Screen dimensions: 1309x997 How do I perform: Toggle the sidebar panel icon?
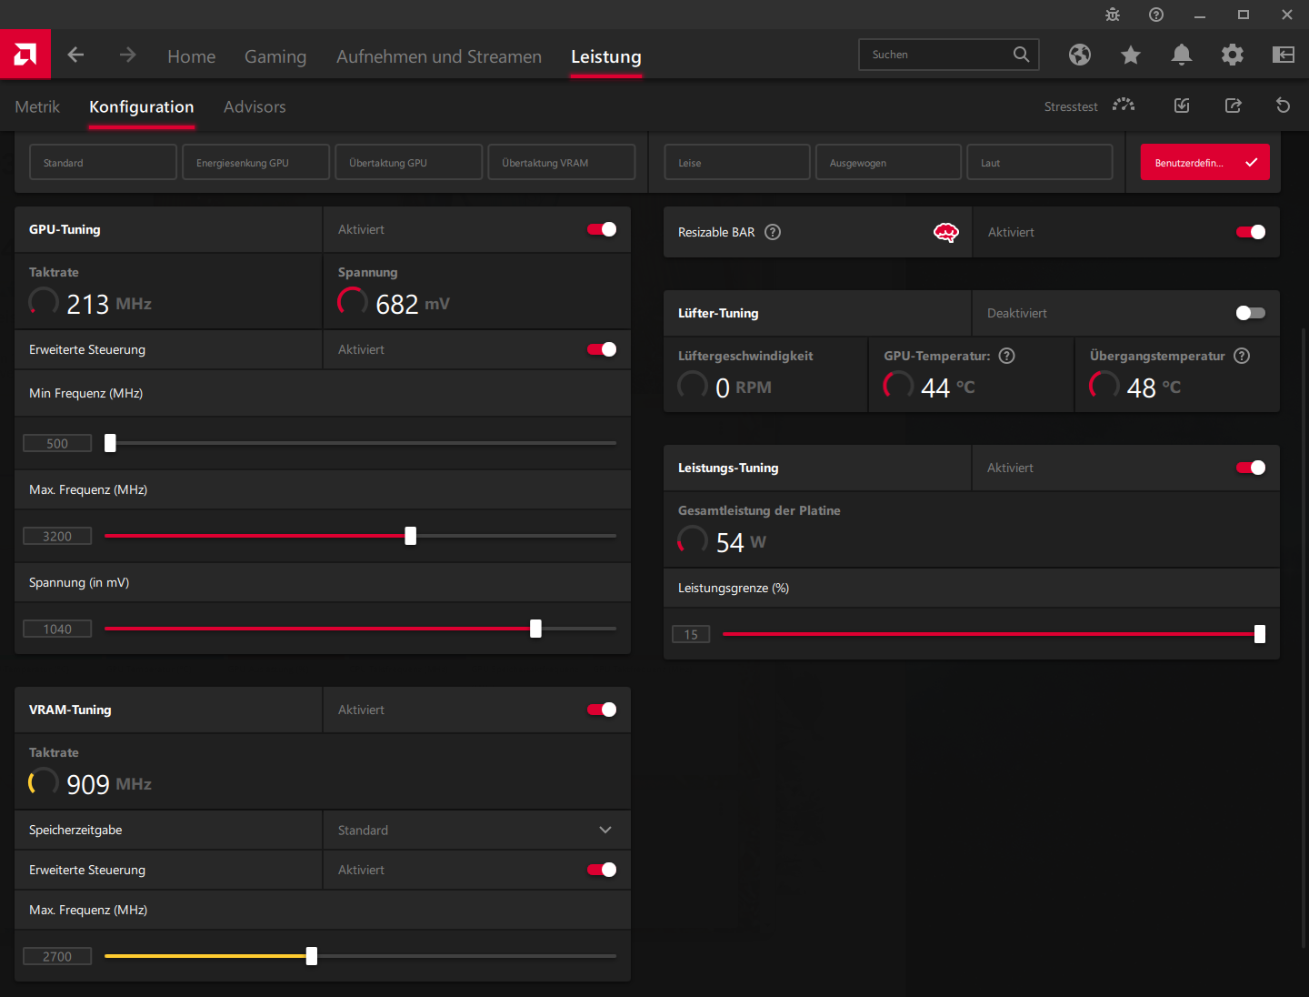[x=1284, y=55]
